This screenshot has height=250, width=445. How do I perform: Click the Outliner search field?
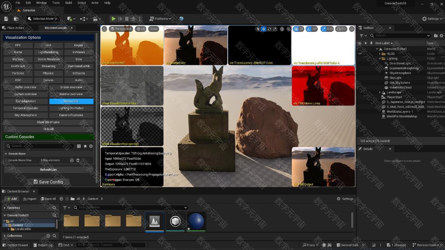point(400,35)
